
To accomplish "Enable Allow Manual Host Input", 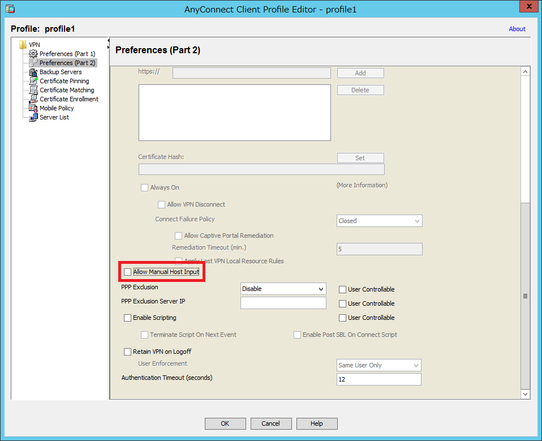I will click(x=127, y=272).
